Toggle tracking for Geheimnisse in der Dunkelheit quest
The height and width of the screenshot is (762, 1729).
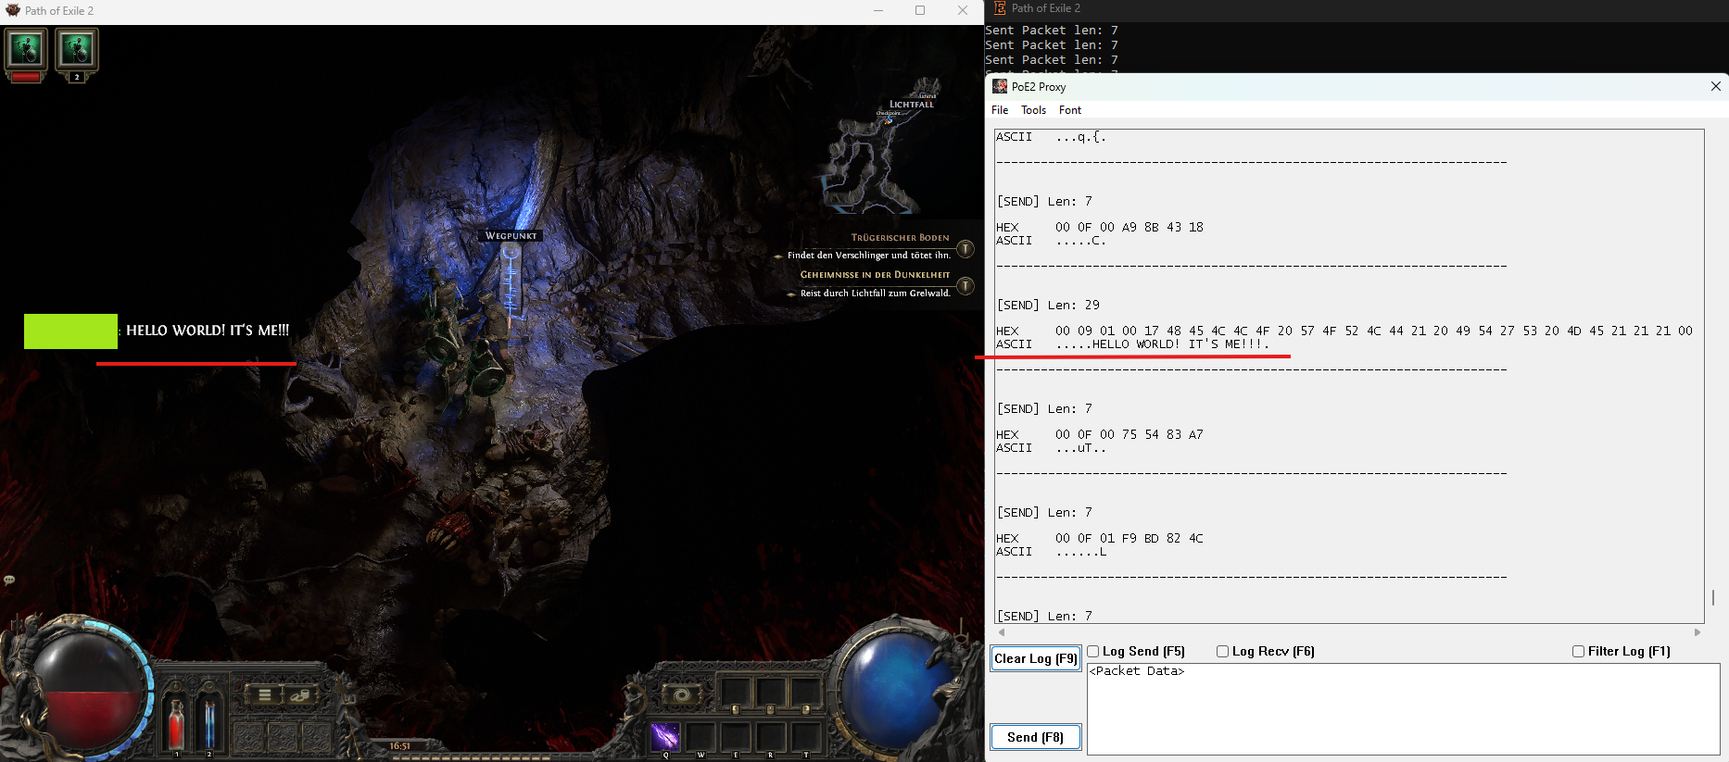(965, 286)
